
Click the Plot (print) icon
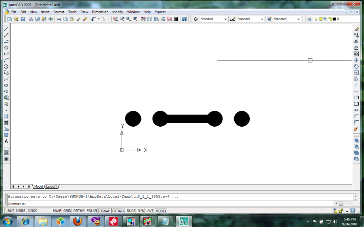[x=31, y=19]
